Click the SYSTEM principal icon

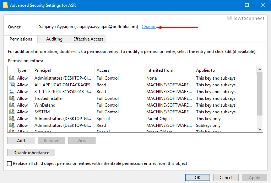coord(11,112)
